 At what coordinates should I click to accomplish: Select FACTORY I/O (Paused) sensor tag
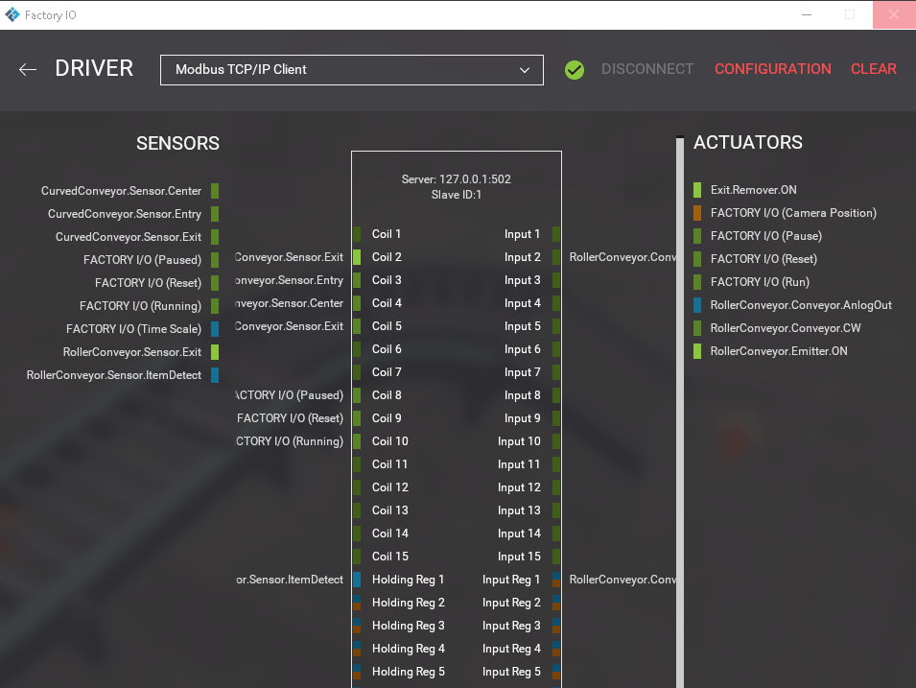pyautogui.click(x=142, y=259)
